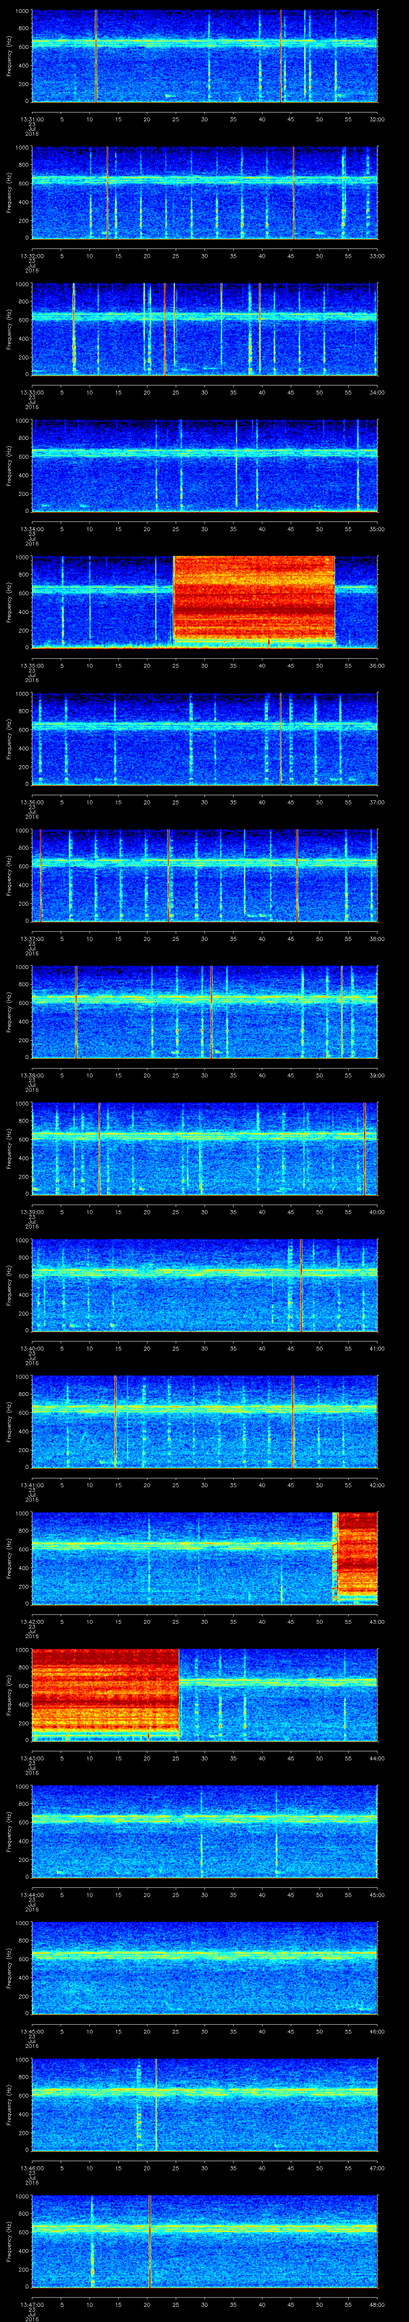Click the 13:35:00 start time label

32,665
